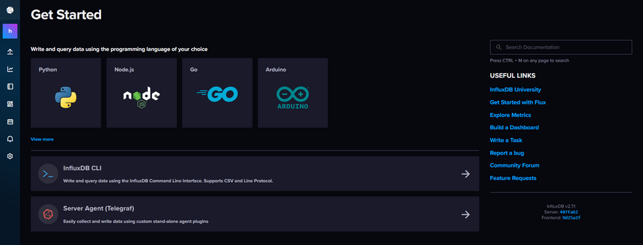Open Server Agent (Telegraf) arrow
The width and height of the screenshot is (643, 245).
coord(466,214)
